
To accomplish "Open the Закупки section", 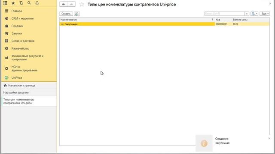I will click(x=17, y=33).
